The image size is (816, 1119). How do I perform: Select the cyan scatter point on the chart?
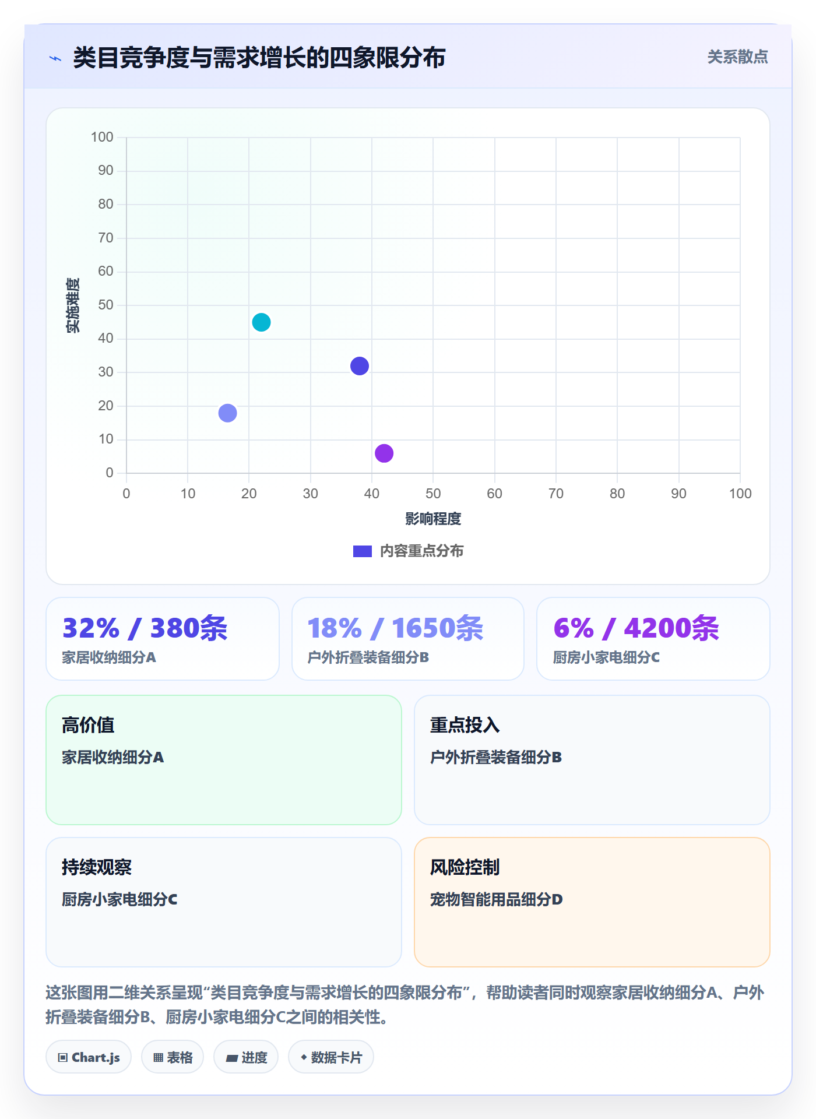pyautogui.click(x=261, y=322)
